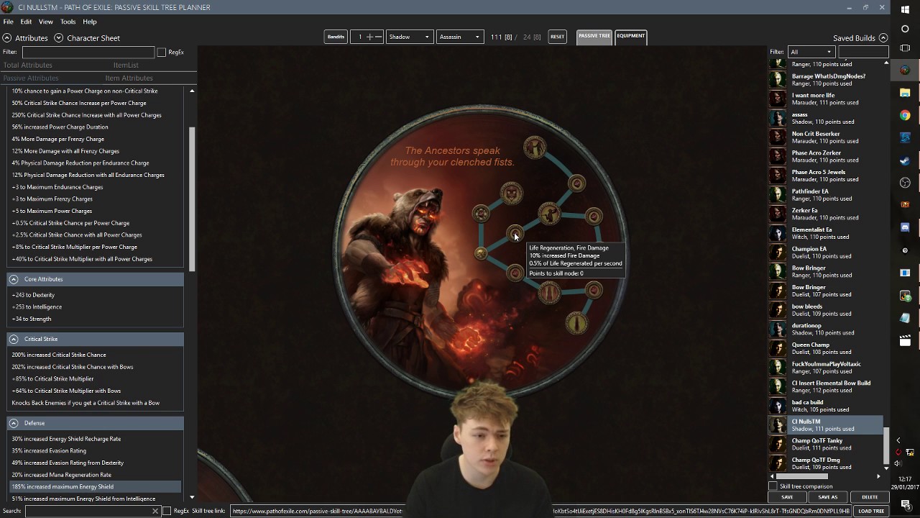Click the Delete build button
This screenshot has width=920, height=518.
pos(870,497)
